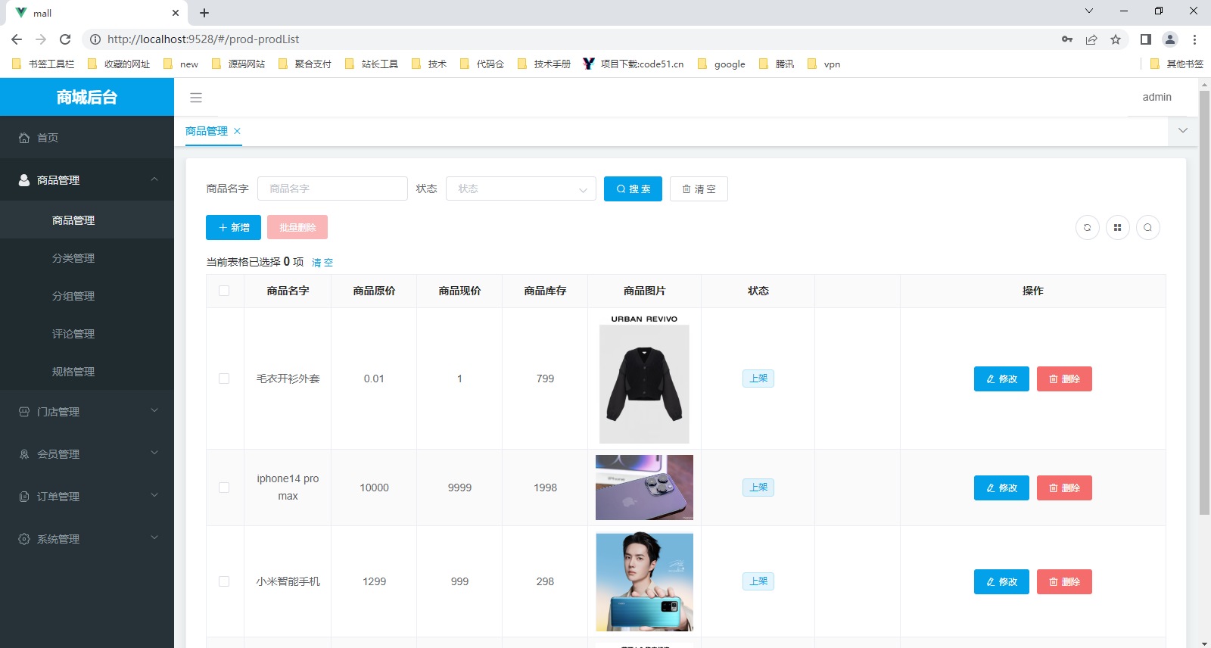
Task: Open the google bookmark folder
Action: point(721,64)
